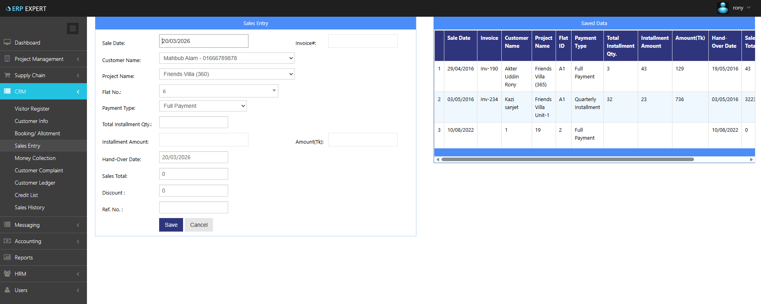
Task: Open Money Collection in the CRM menu
Action: [35, 158]
